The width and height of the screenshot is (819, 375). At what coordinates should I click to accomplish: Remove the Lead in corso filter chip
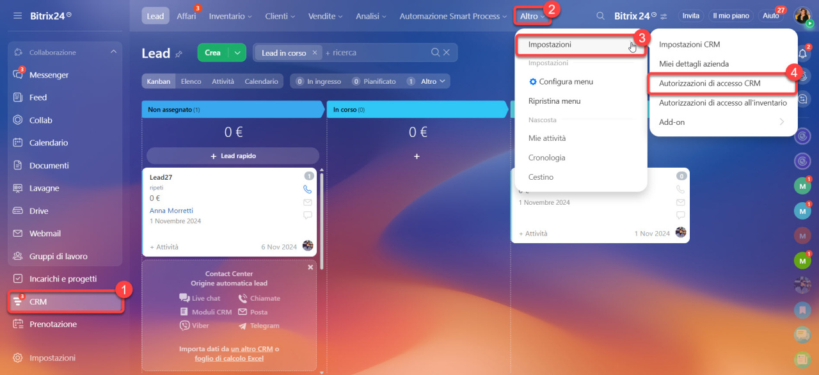tap(315, 52)
